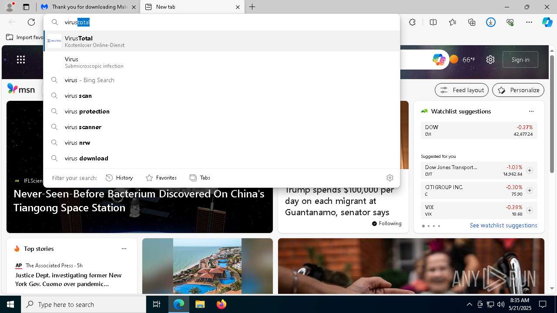Open the tab actions menu icon

26,7
